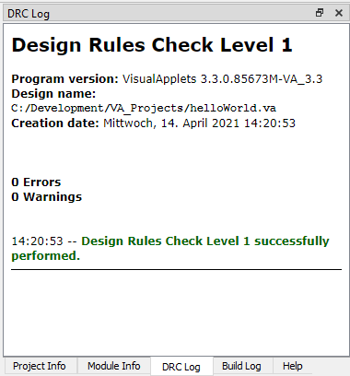
Task: Click the 'DRC Log' panel title
Action: click(x=29, y=14)
